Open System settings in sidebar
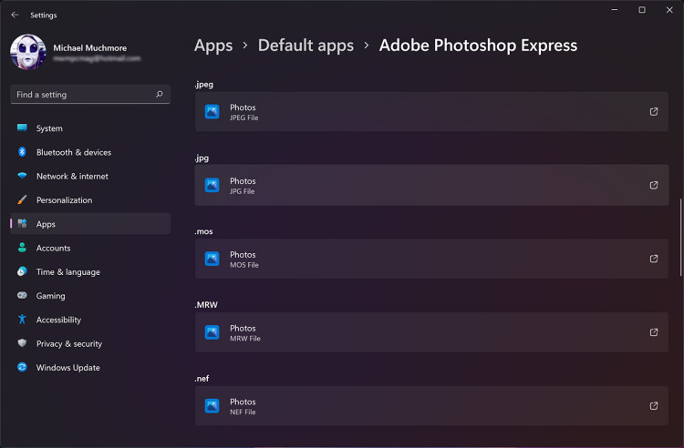This screenshot has width=684, height=448. (49, 128)
